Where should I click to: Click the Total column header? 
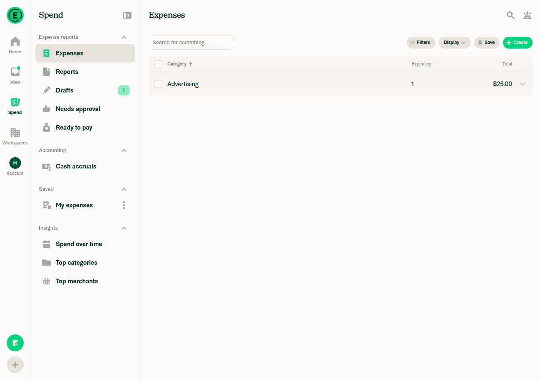pos(507,64)
